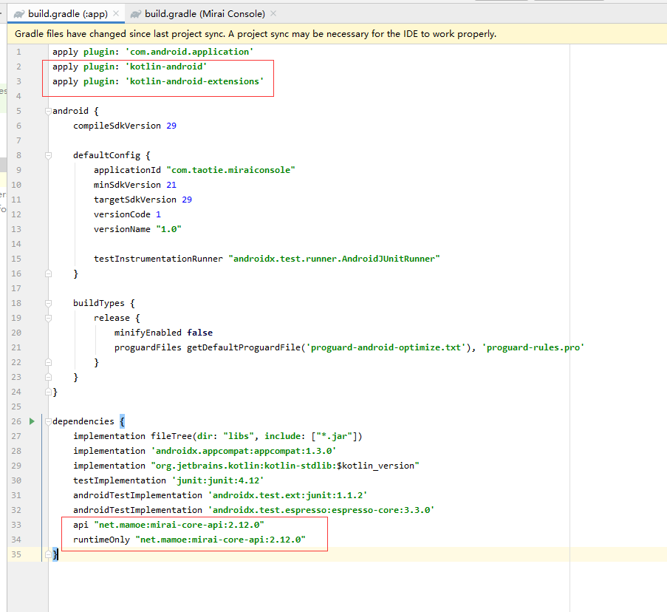Collapse the release block fold marker
This screenshot has height=612, width=667.
tap(48, 318)
